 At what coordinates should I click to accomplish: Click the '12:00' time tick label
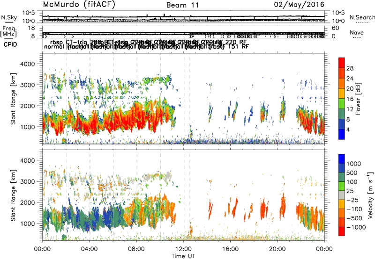click(183, 249)
